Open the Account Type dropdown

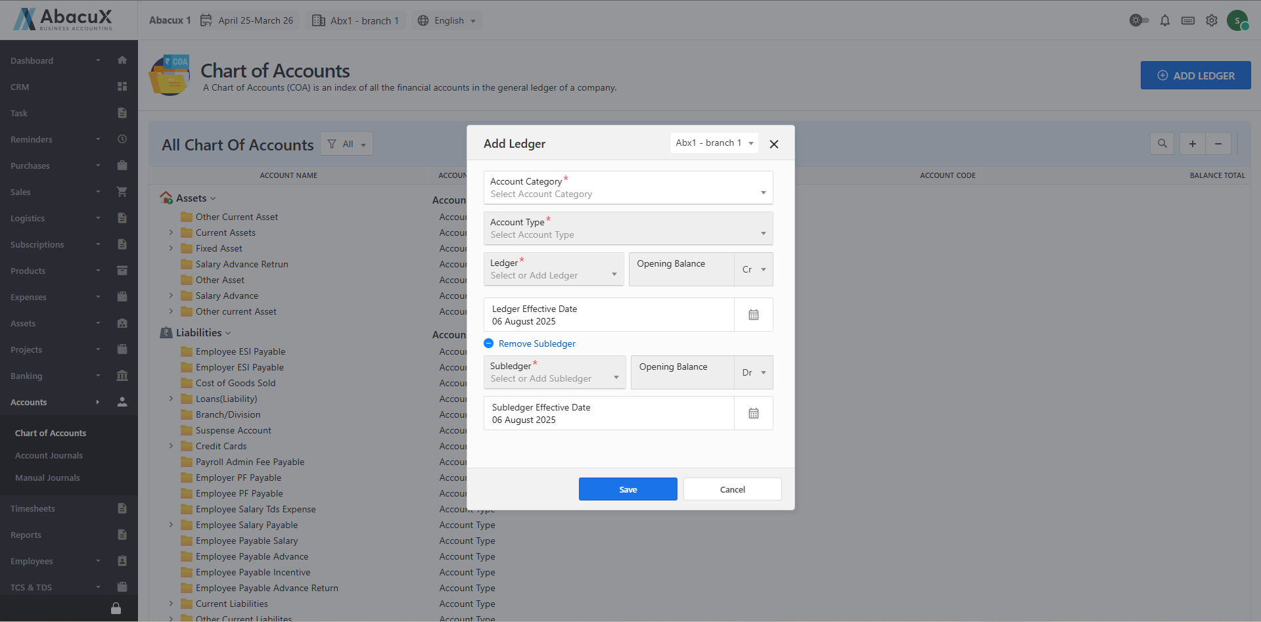628,229
